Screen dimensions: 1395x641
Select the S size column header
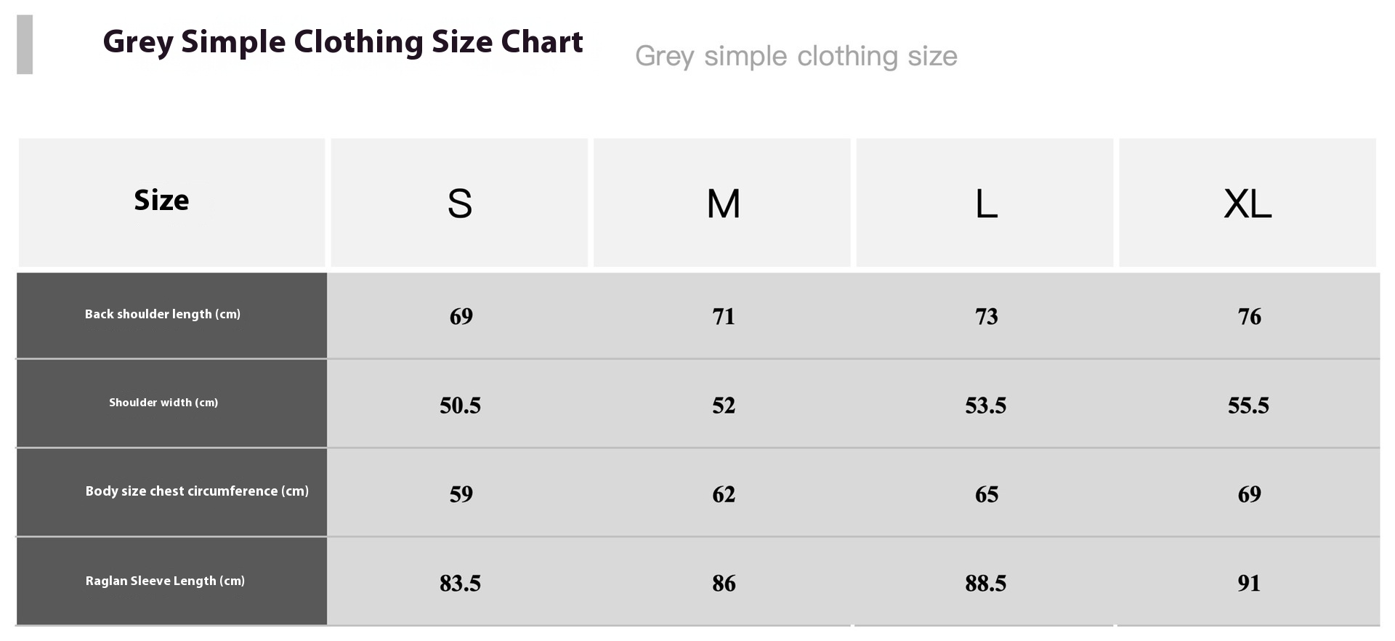pyautogui.click(x=459, y=203)
